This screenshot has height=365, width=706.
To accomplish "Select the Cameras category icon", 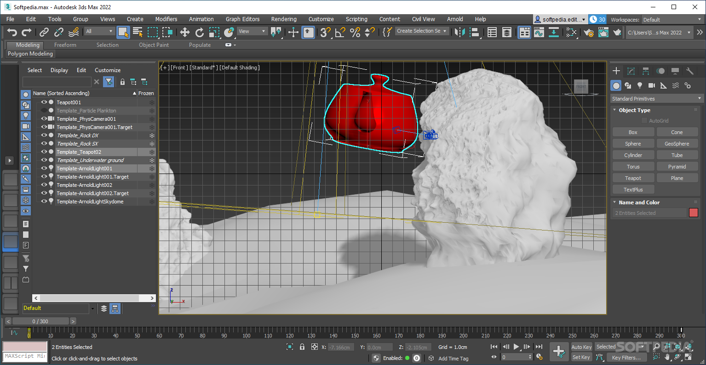I will tap(652, 85).
